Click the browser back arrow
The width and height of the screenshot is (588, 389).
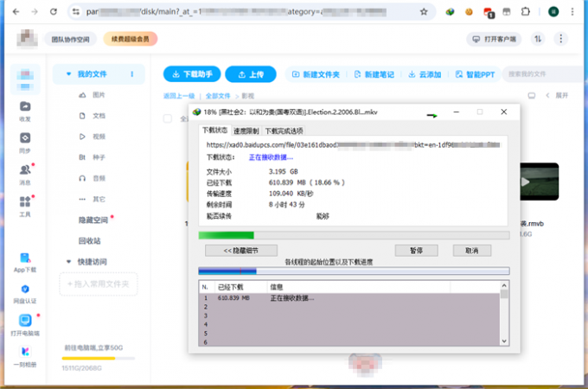pyautogui.click(x=16, y=11)
